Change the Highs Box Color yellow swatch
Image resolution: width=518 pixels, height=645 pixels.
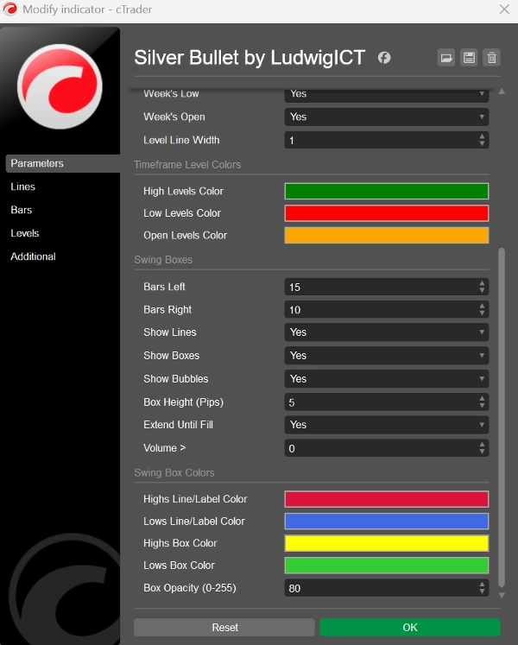pos(386,543)
